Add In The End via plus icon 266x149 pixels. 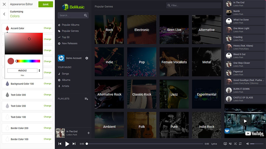pos(88,133)
